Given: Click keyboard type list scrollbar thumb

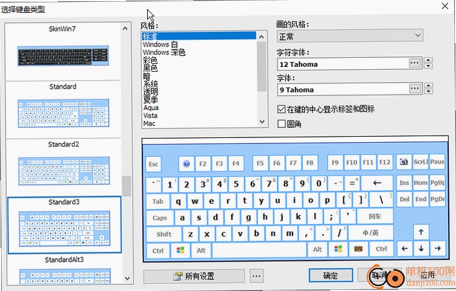Looking at the screenshot, I should pyautogui.click(x=126, y=186).
